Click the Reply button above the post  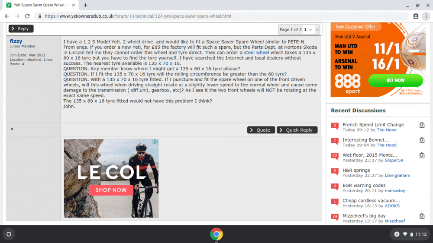point(21,28)
